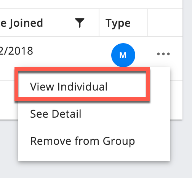
Task: Click the Type column header
Action: (118, 23)
